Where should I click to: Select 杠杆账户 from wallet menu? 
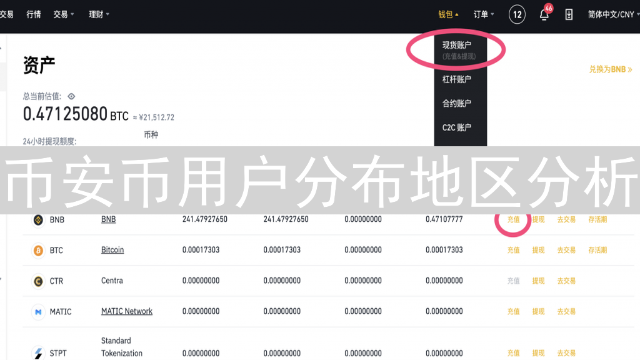point(457,79)
